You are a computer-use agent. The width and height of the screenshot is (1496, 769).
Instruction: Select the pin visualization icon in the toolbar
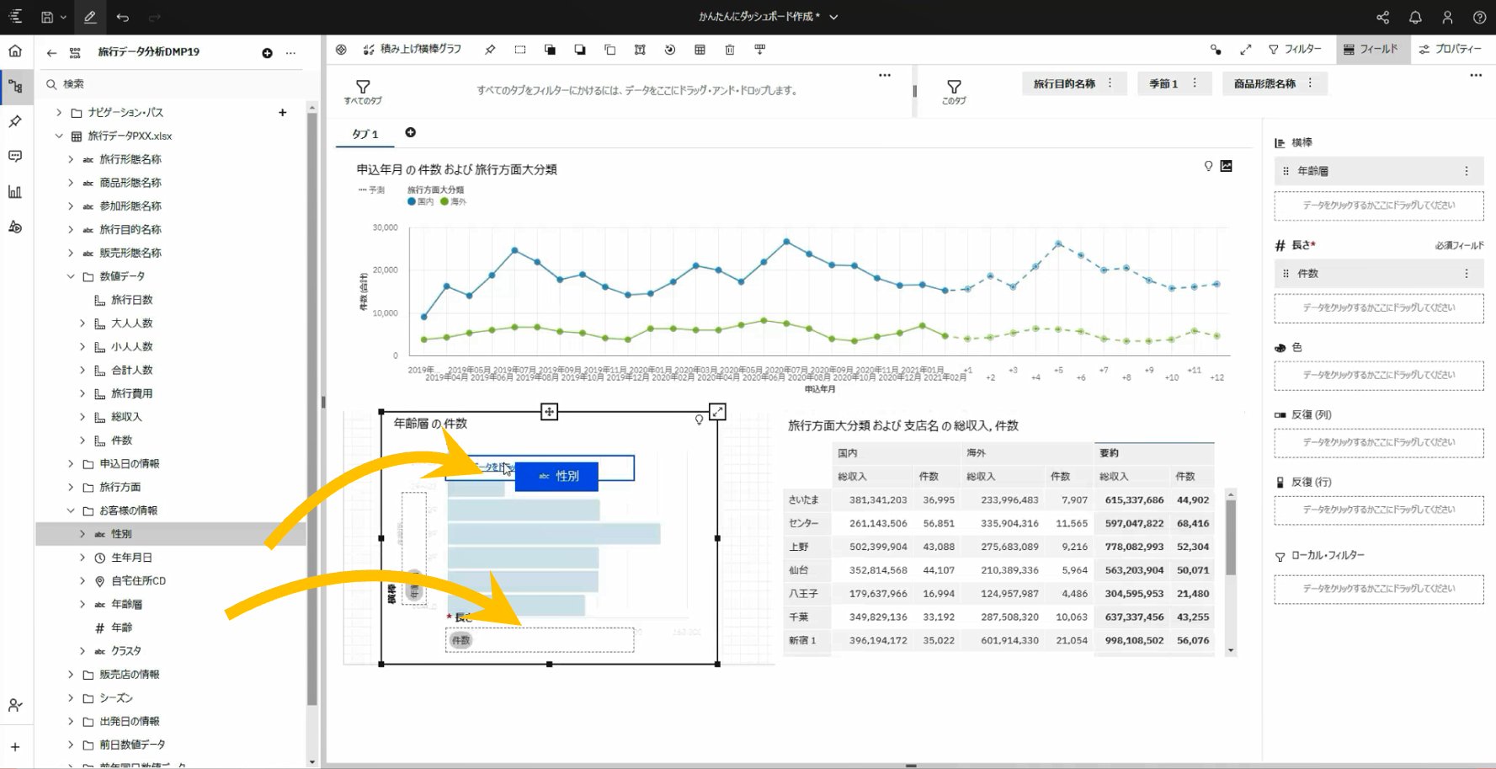[489, 50]
